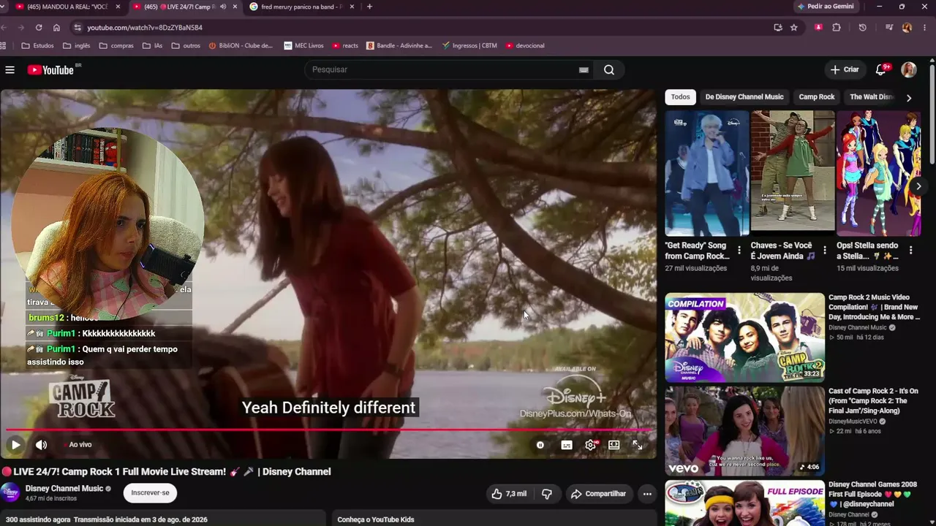Image resolution: width=936 pixels, height=526 pixels.
Task: Bookmark this page with star icon
Action: (x=794, y=28)
